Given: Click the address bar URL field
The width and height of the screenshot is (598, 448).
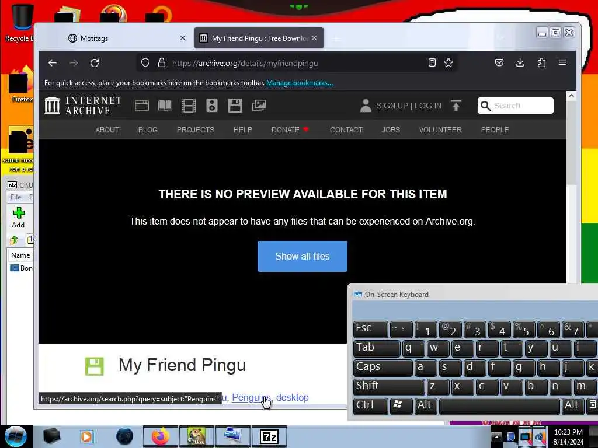Looking at the screenshot, I should click(x=297, y=63).
